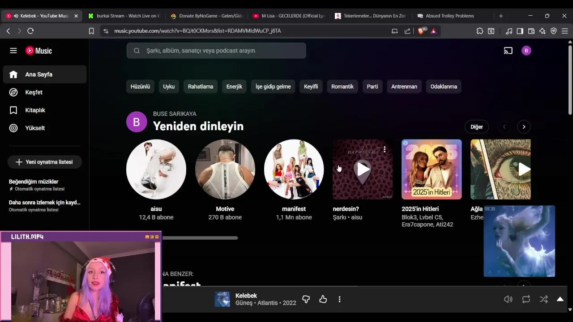Viewport: 573px width, 322px height.
Task: Click the 2025'in Hitleri title link
Action: (420, 209)
